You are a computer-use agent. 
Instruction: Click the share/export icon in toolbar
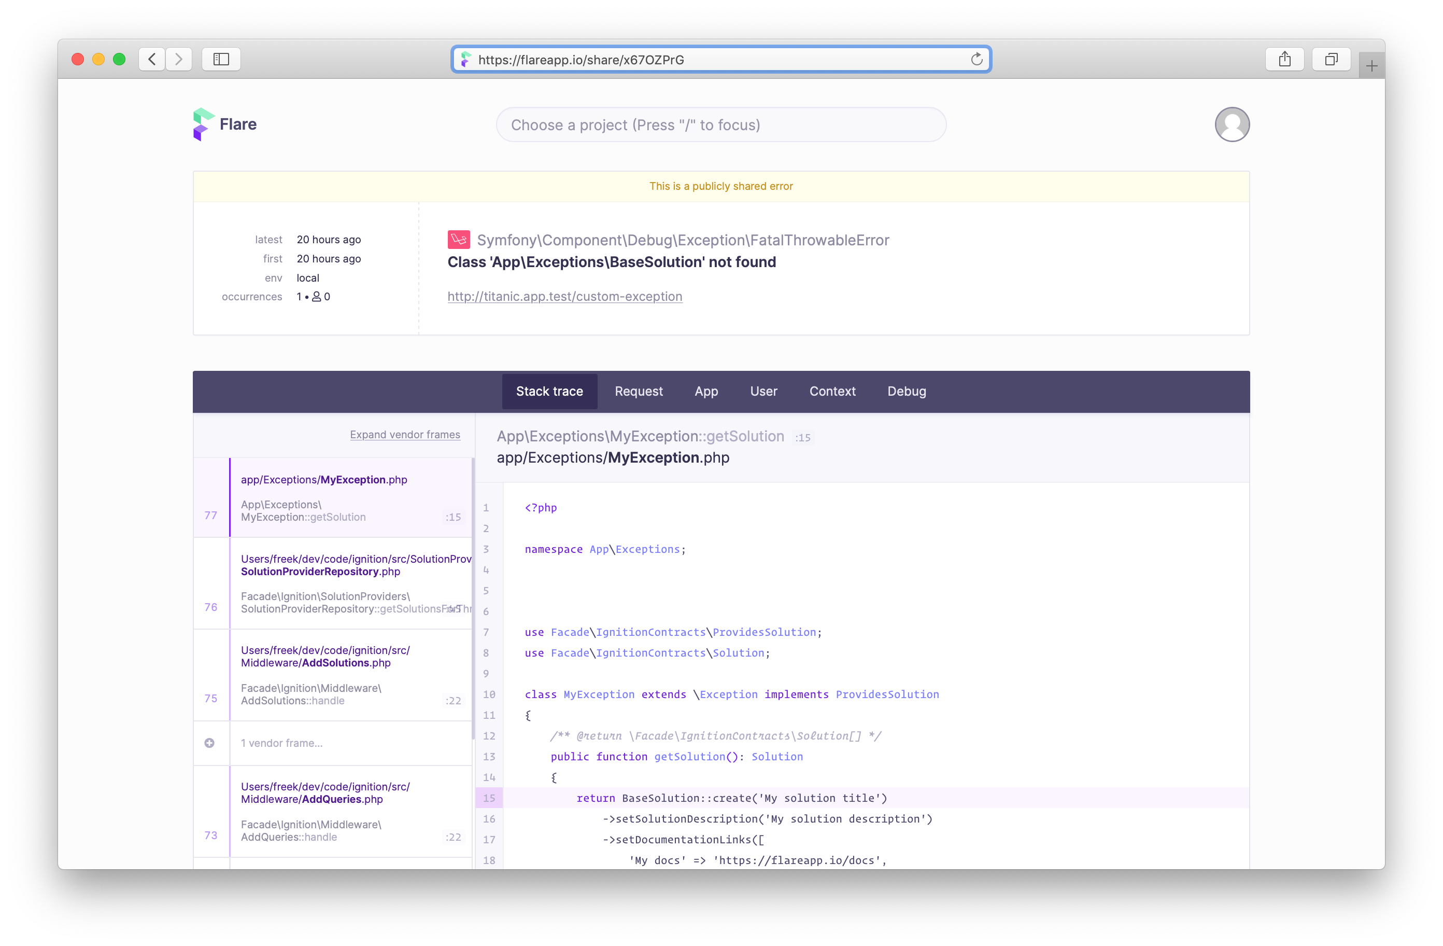[x=1285, y=59]
